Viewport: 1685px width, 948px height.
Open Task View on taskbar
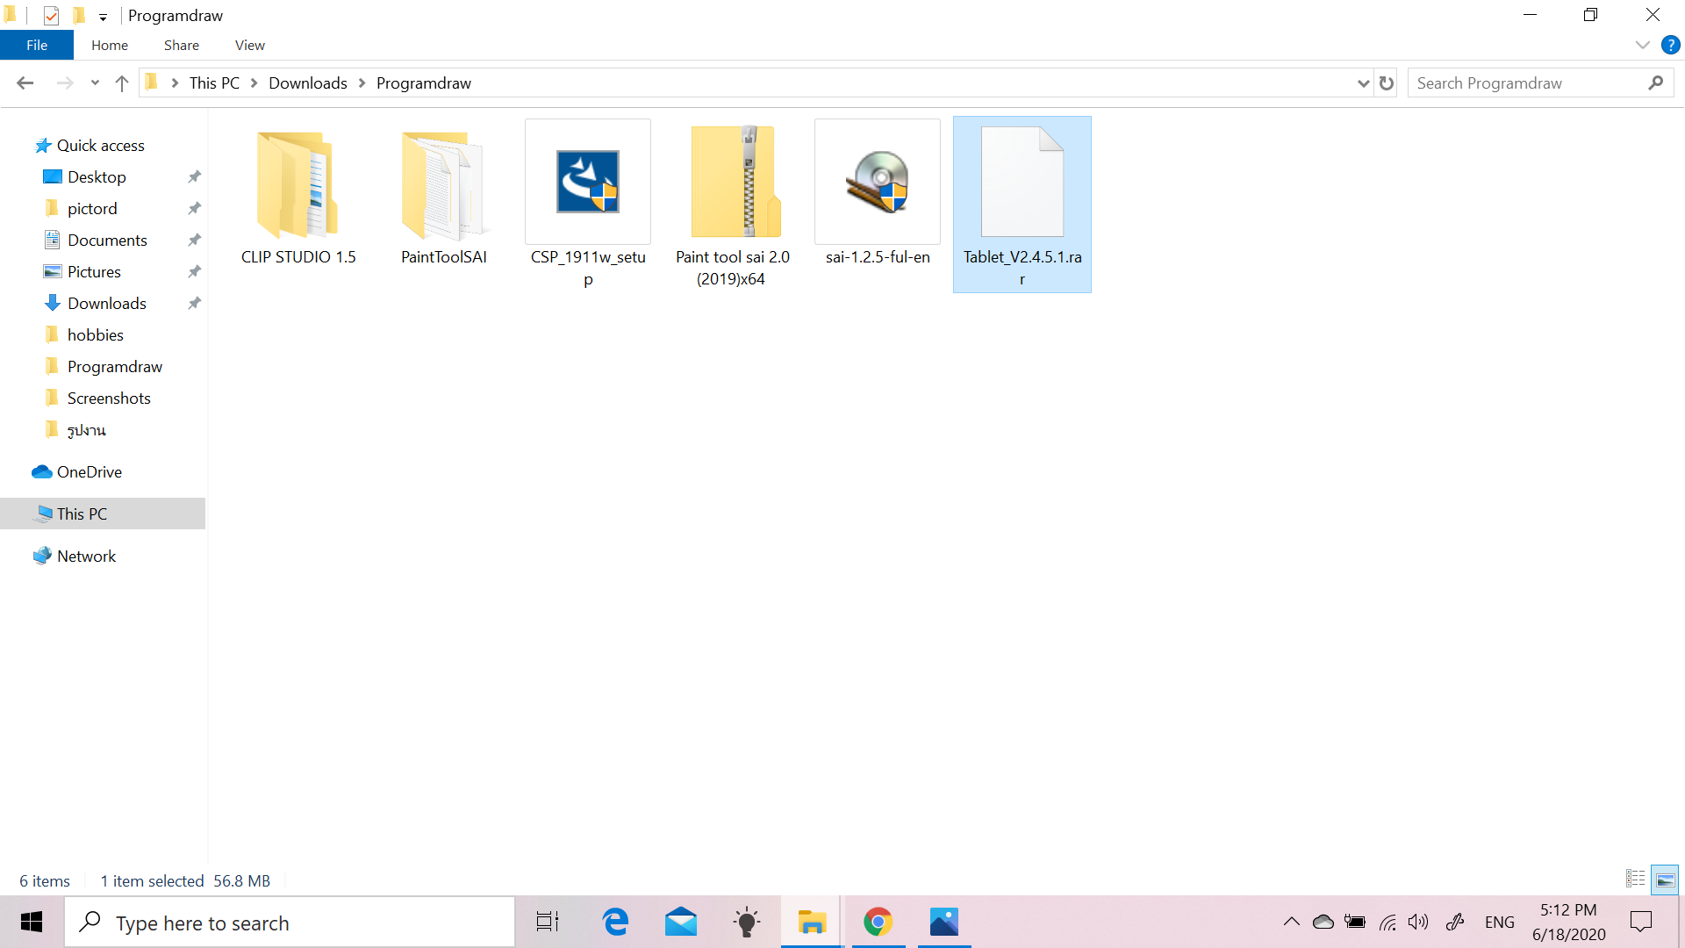548,923
